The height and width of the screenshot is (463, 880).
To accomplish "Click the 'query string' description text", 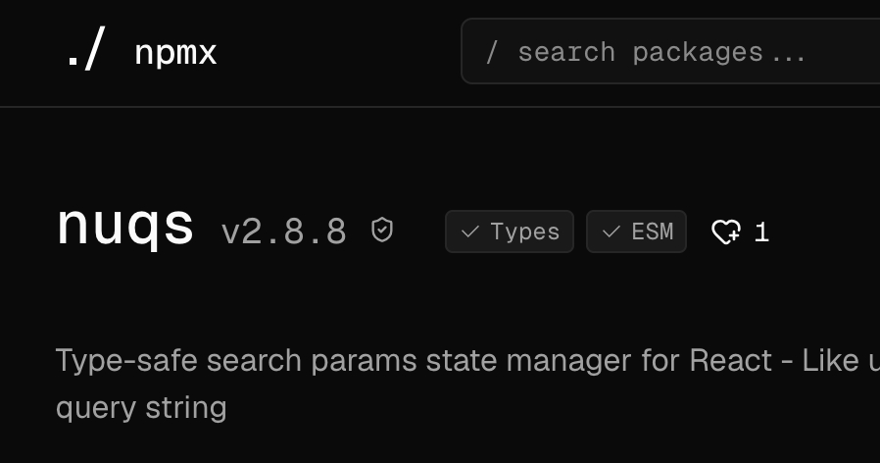I will [141, 406].
